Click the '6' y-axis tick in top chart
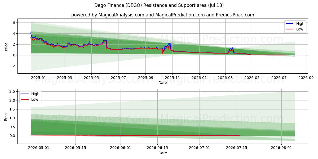Image resolution: width=318 pixels, height=159 pixels. (15, 23)
